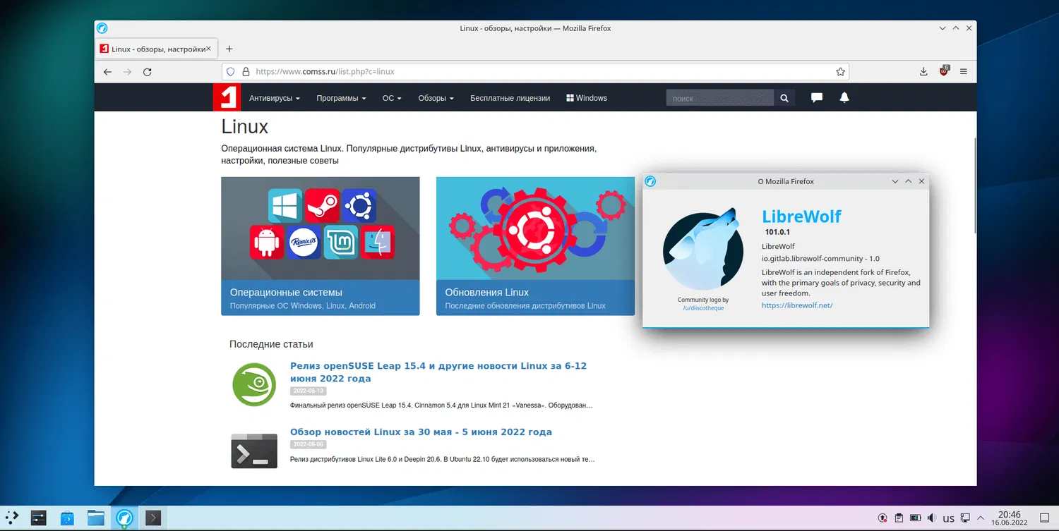1059x531 pixels.
Task: Open the /u/disscotheque credit link
Action: click(703, 308)
